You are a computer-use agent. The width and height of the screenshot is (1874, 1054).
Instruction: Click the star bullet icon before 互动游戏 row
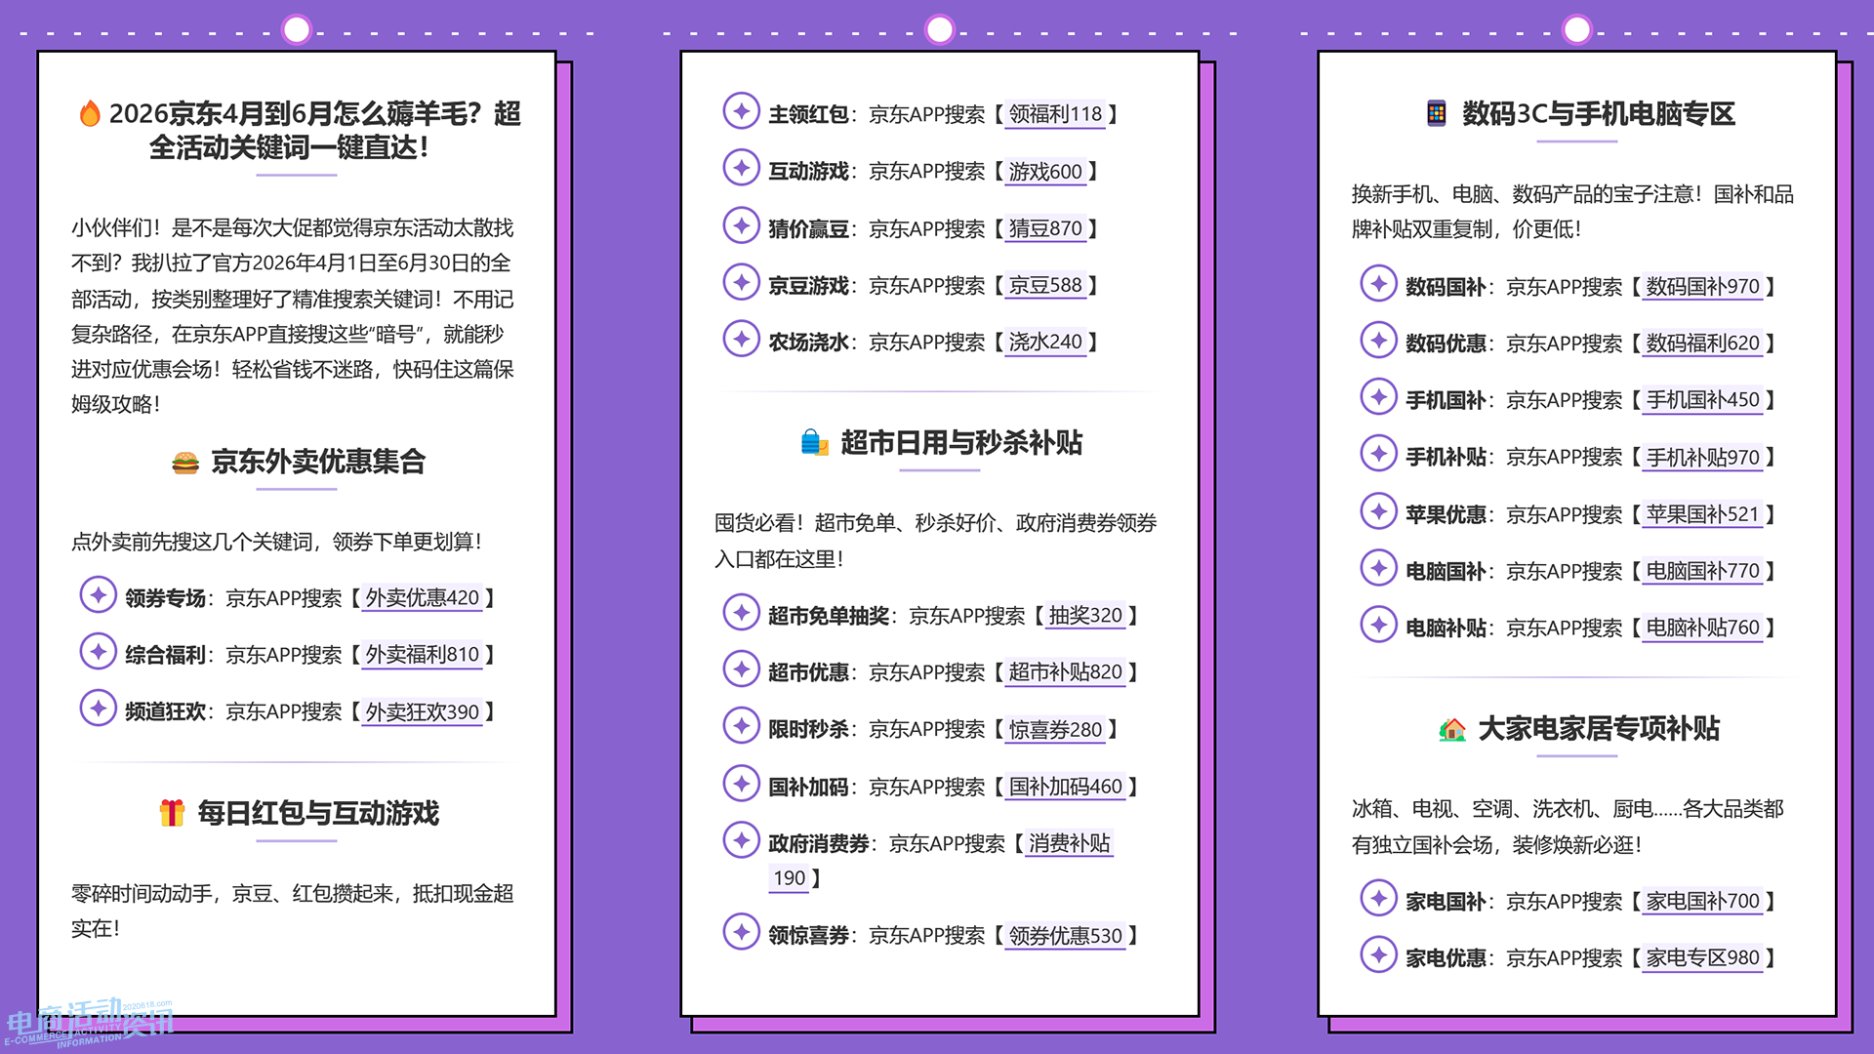pyautogui.click(x=742, y=168)
